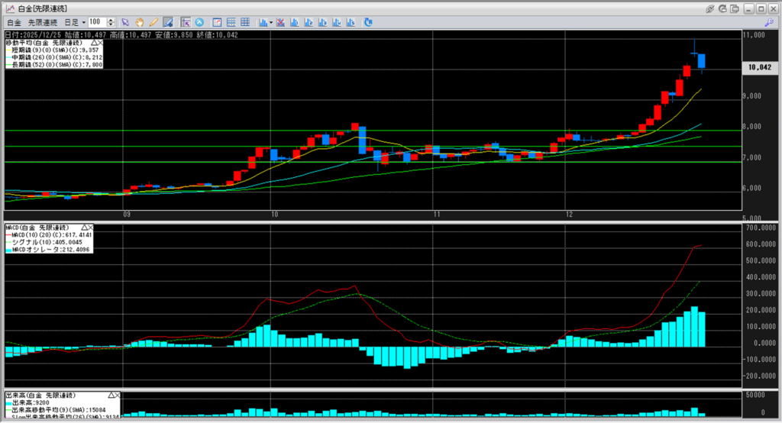Choose the pencil drawing tool
The width and height of the screenshot is (782, 423).
153,22
